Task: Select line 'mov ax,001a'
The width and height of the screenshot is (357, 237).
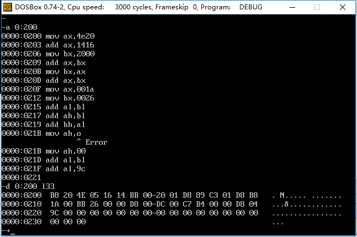Action: pyautogui.click(x=48, y=89)
